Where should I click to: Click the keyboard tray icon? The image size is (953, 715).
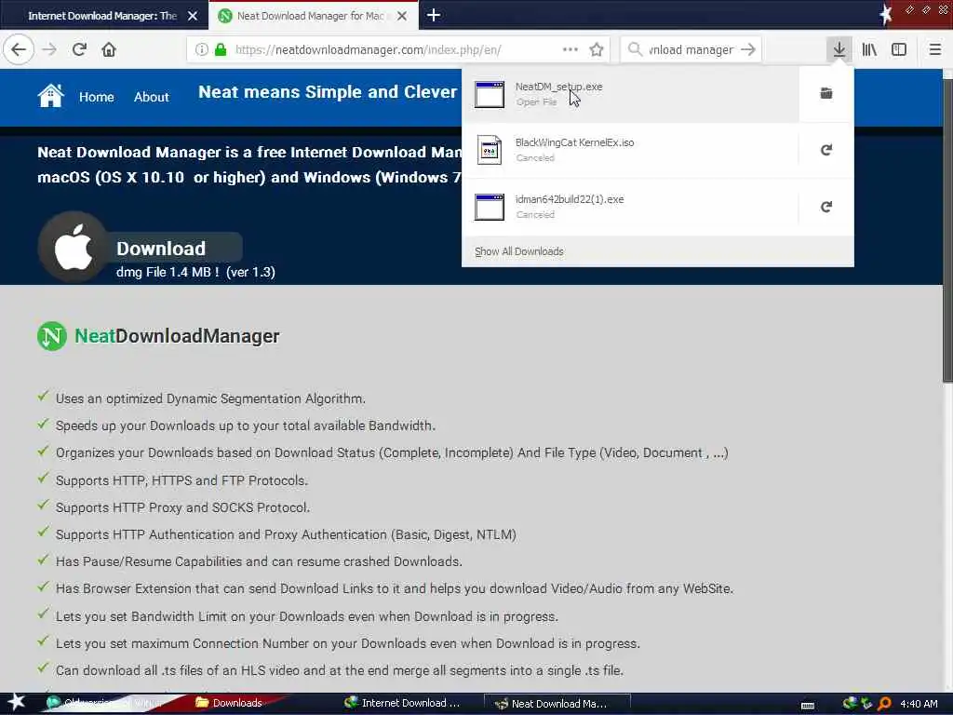pos(808,706)
